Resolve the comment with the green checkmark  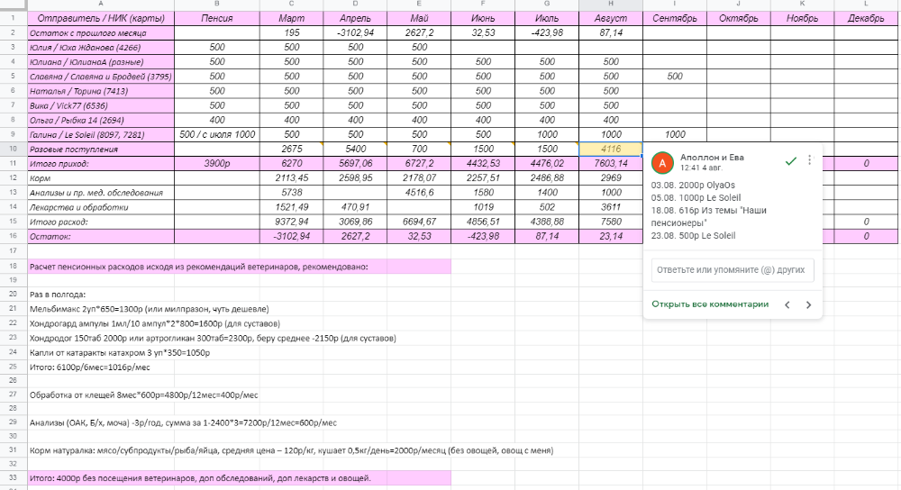tap(790, 160)
